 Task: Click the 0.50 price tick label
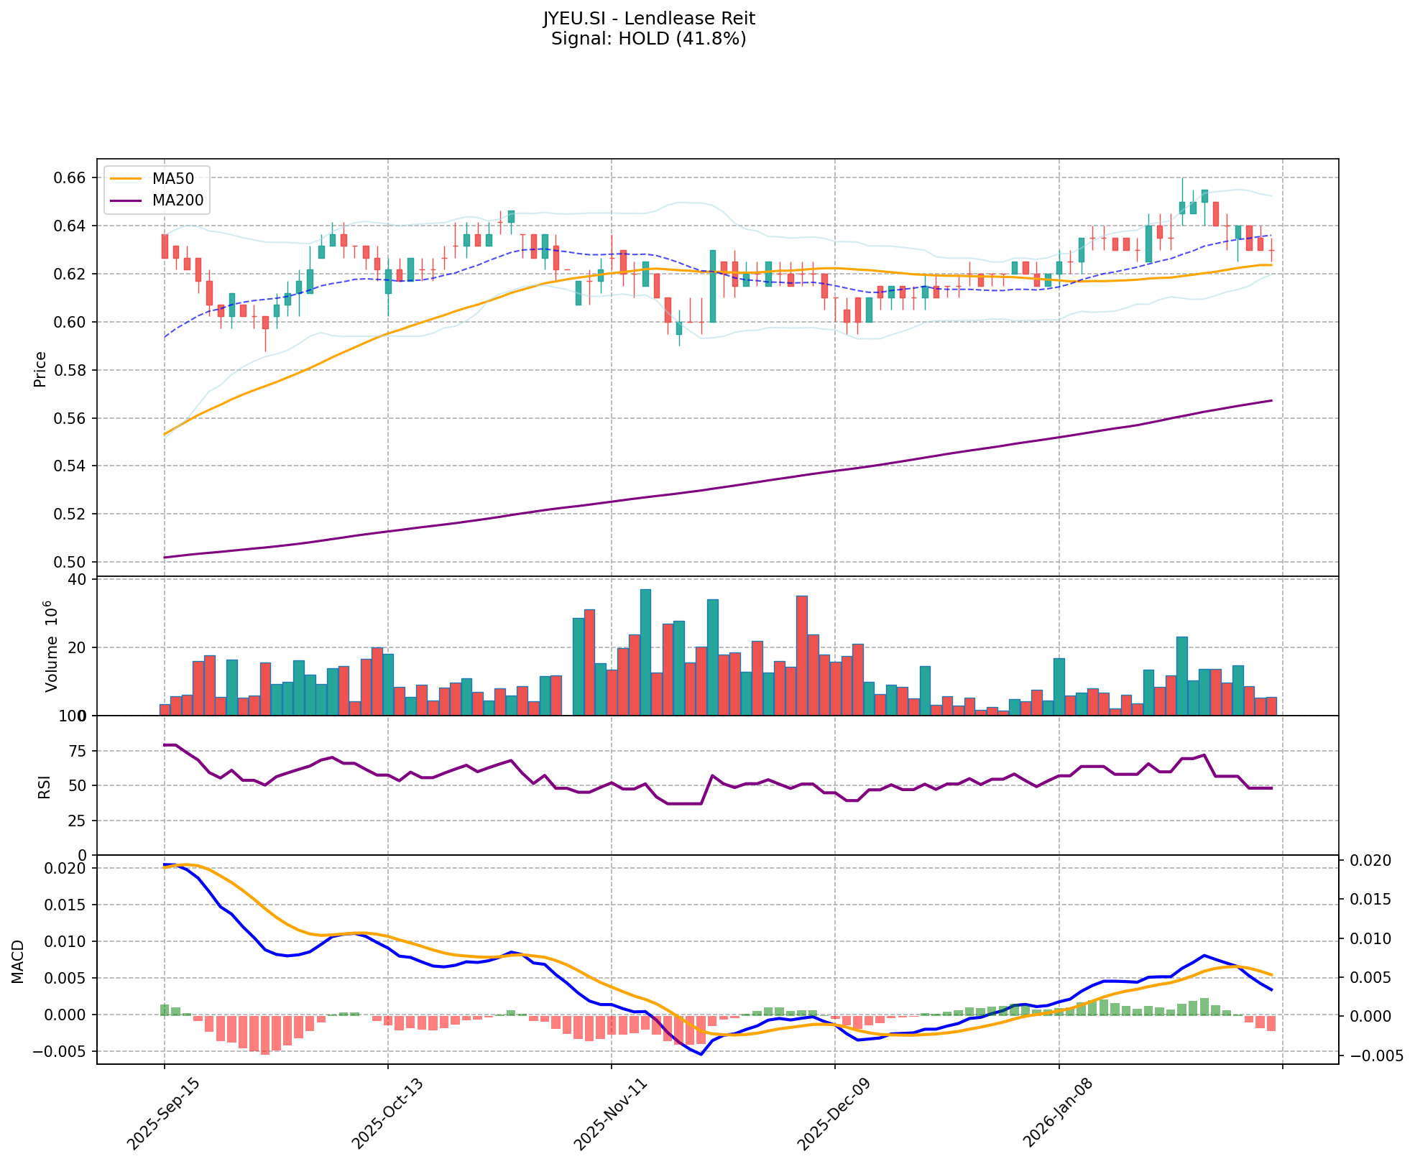tap(71, 562)
